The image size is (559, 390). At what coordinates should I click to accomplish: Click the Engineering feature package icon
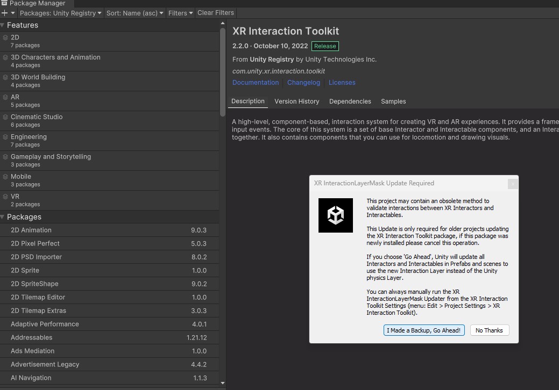coord(5,137)
